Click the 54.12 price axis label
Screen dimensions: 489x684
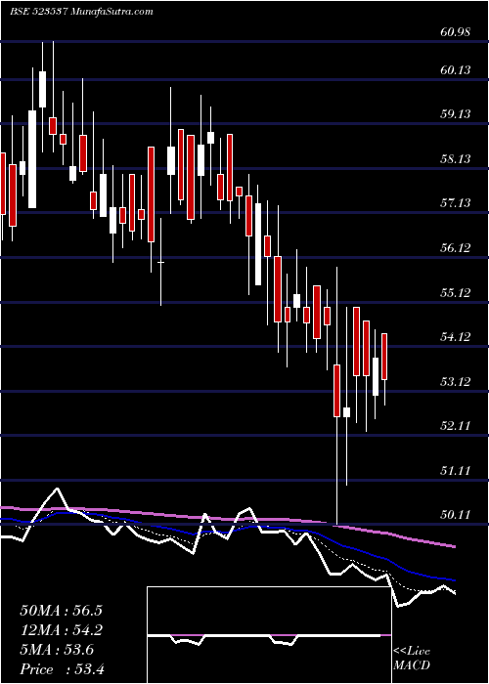(x=456, y=337)
